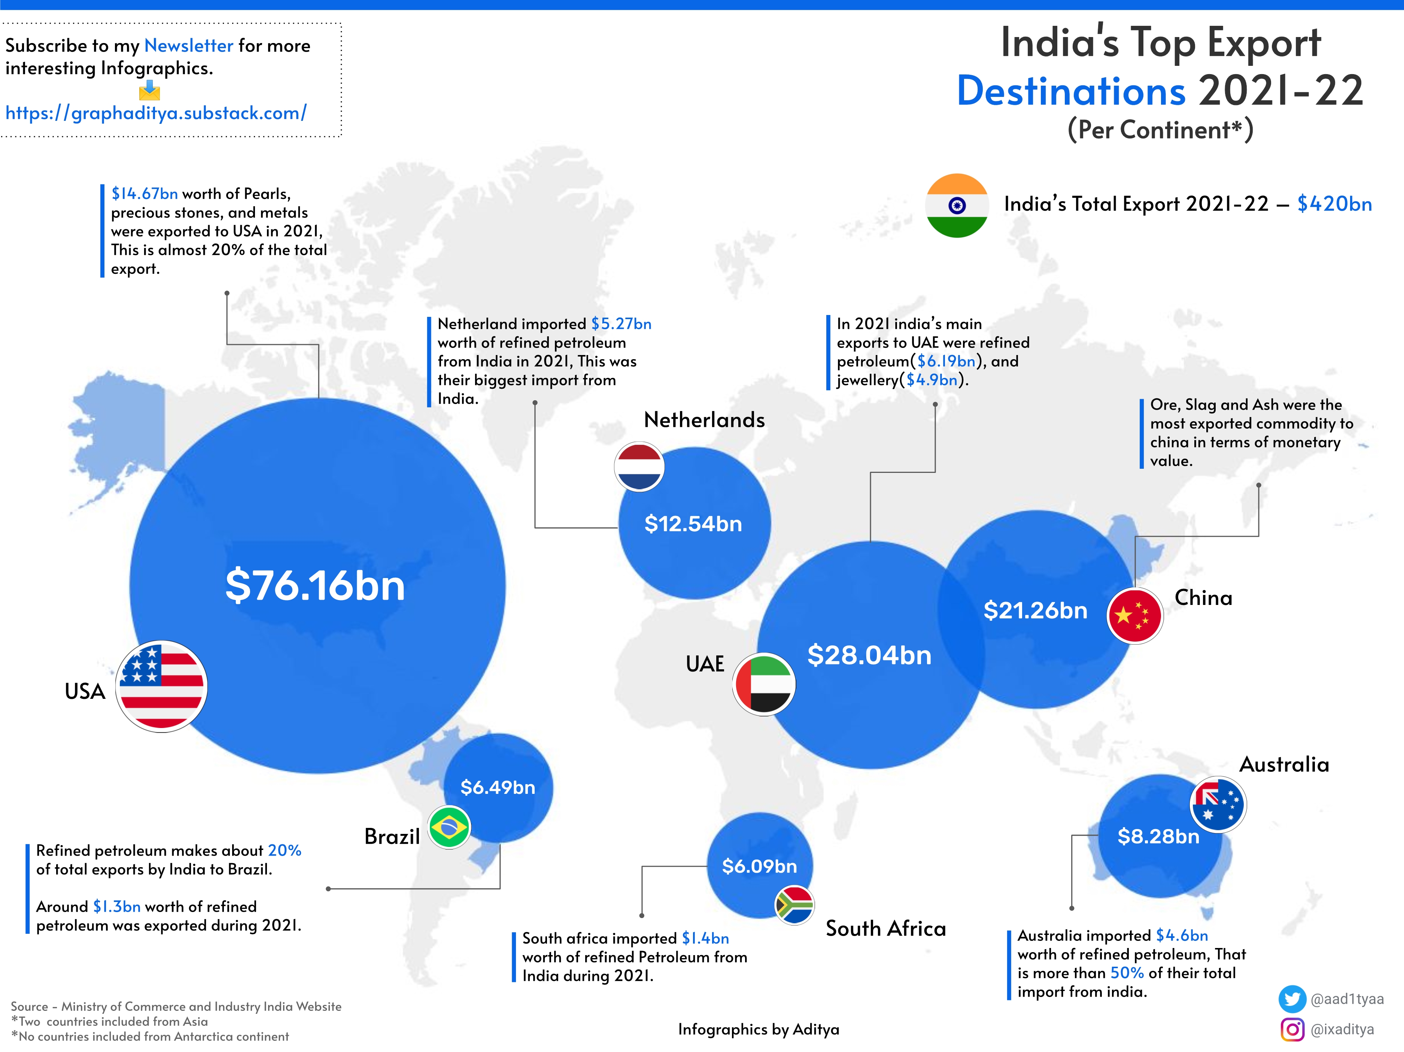
Task: Click the China flag icon
Action: coord(1135,616)
